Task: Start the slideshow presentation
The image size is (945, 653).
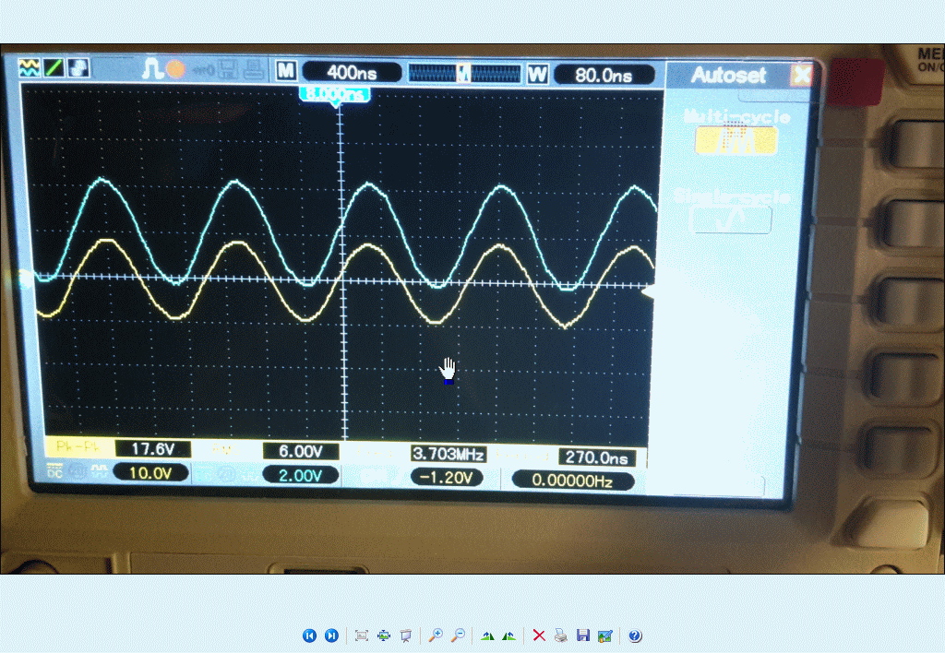Action: coord(405,635)
